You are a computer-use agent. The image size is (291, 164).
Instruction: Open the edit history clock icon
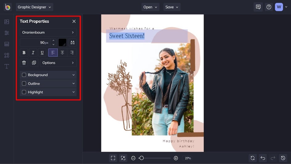point(283,158)
